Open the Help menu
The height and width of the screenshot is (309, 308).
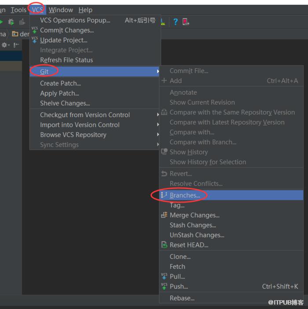(x=85, y=10)
